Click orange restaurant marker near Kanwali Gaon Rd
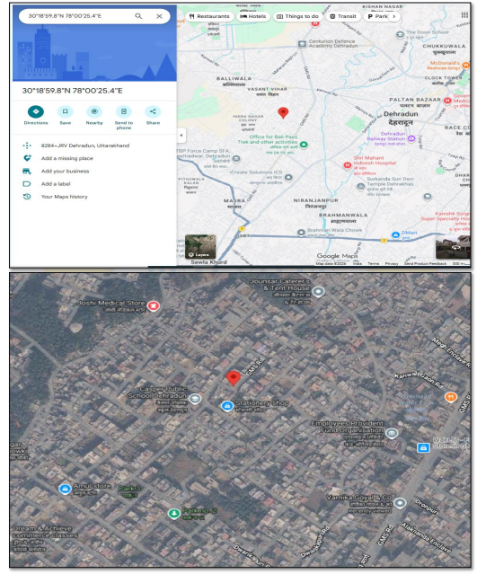This screenshot has width=477, height=574. coord(451,397)
